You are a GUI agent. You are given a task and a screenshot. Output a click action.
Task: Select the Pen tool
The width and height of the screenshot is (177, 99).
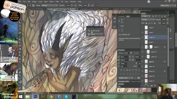pos(20,59)
